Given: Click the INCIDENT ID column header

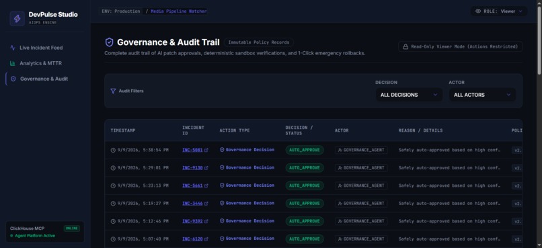Looking at the screenshot, I should click(x=193, y=130).
